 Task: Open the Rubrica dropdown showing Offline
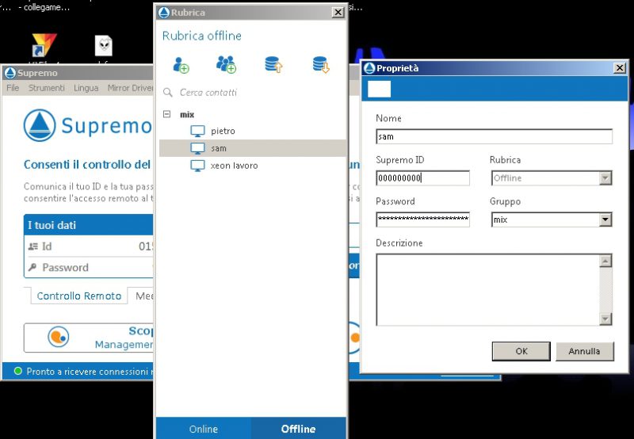click(x=605, y=178)
